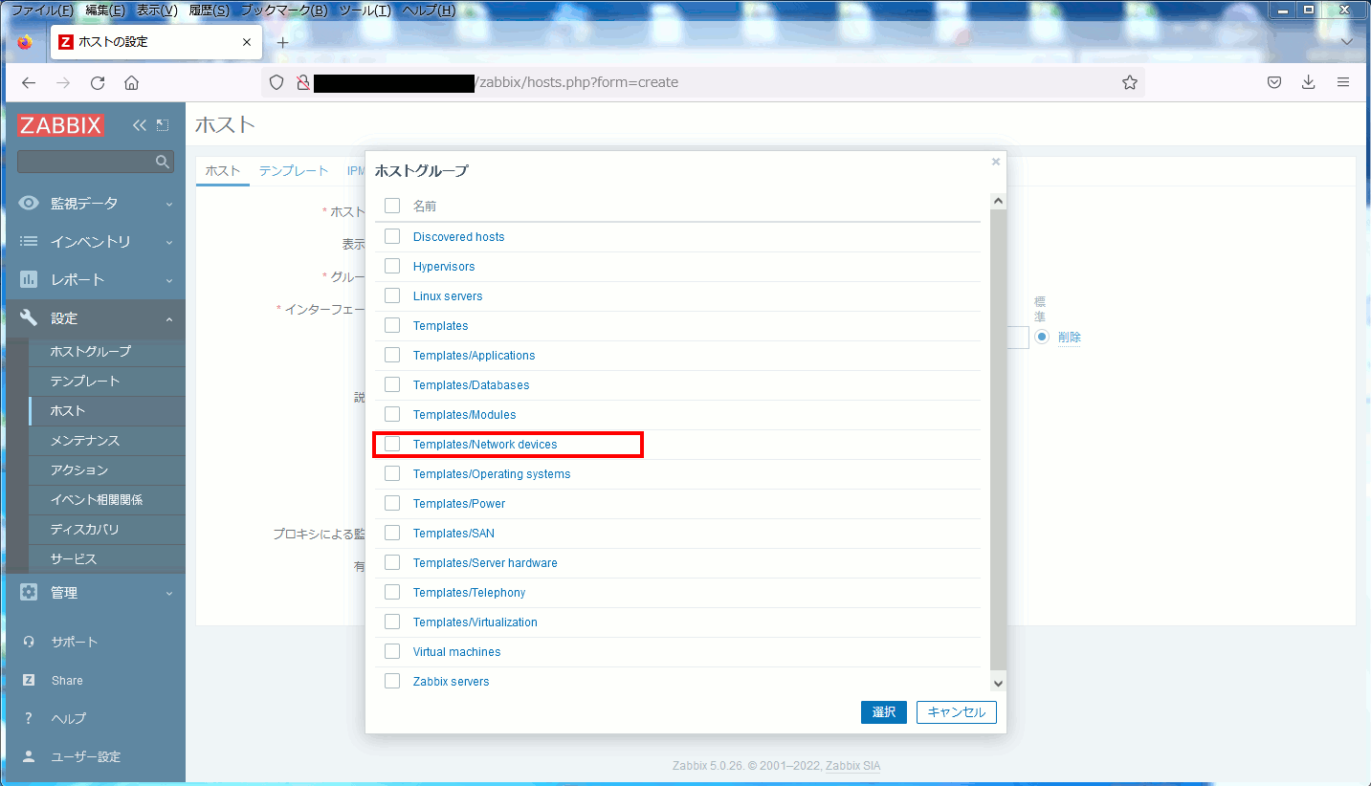Click the Templates/Operating systems group link
The image size is (1371, 786).
point(492,473)
